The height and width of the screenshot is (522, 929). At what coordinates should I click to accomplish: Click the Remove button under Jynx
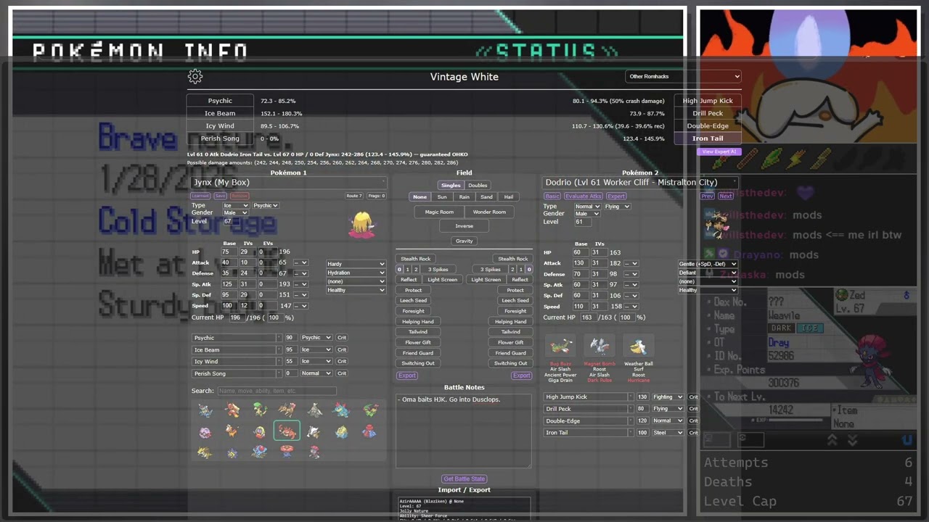pos(239,196)
